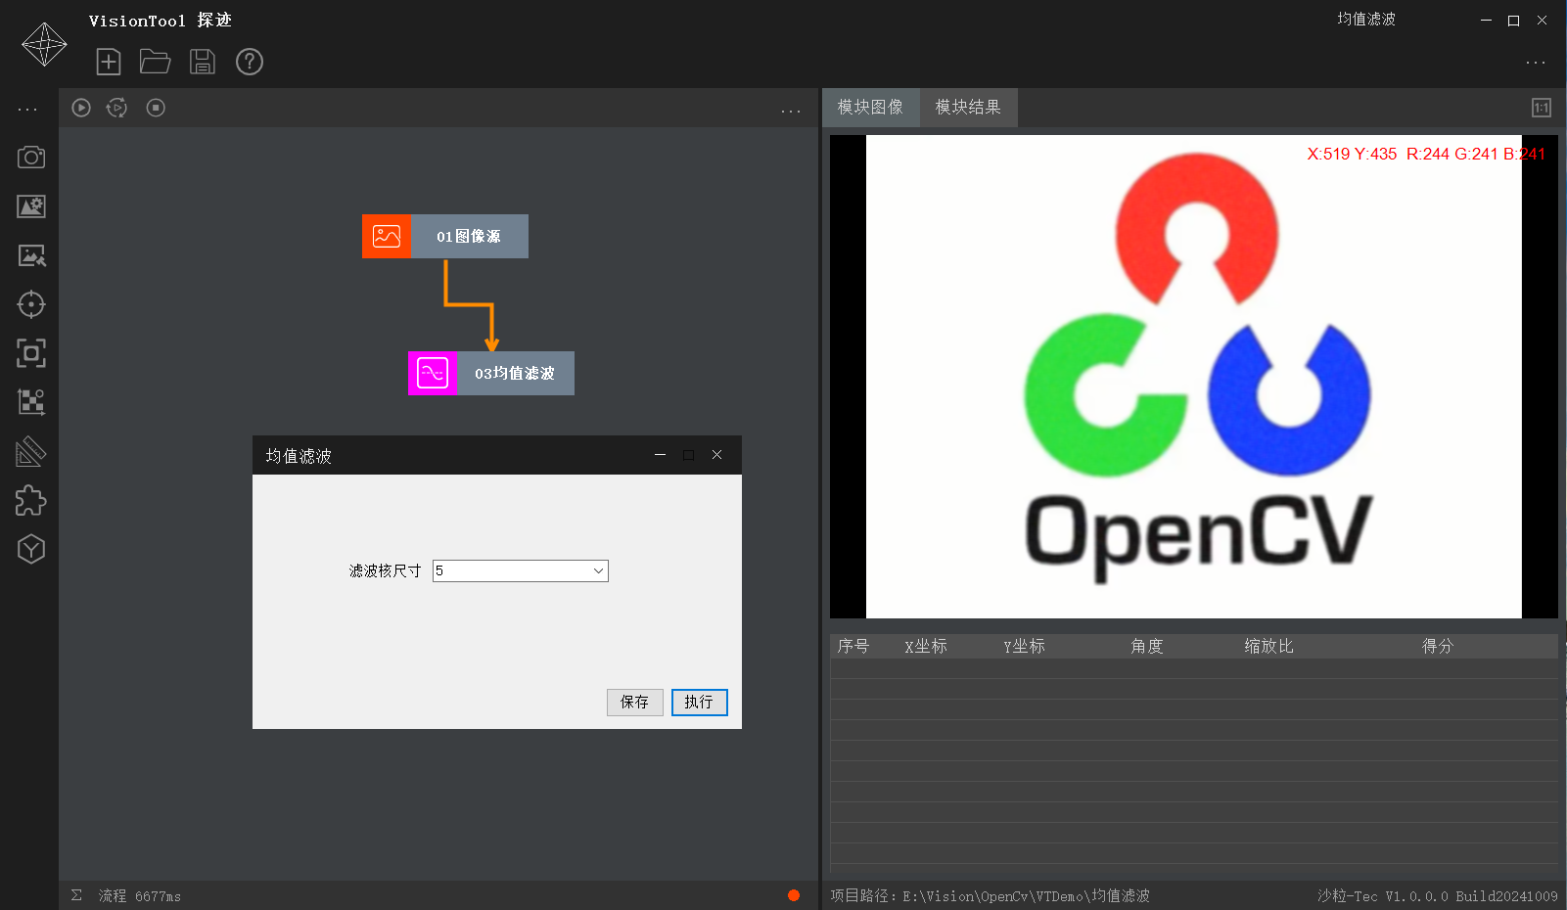Click the sigma icon in the status bar
Screen dimensions: 1567x910
point(76,895)
